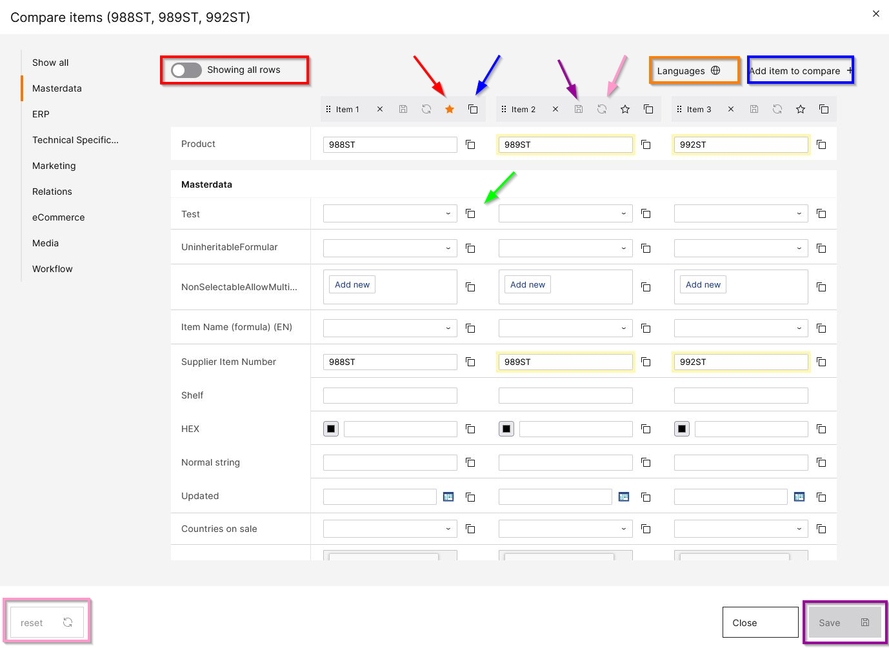Viewport: 889px width, 648px height.
Task: Click the Product field containing 989ST
Action: click(566, 144)
